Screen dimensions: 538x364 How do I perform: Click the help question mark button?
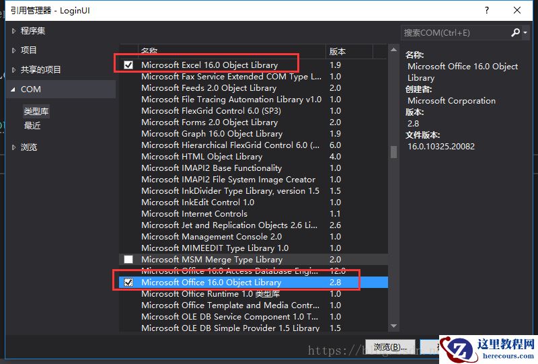[x=486, y=10]
